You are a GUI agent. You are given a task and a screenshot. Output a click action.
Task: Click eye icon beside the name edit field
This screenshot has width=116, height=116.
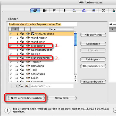click(27, 86)
